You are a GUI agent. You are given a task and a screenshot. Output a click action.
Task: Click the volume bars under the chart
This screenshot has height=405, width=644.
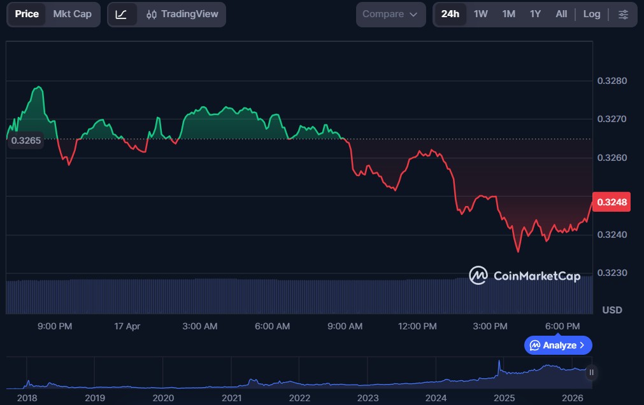point(255,296)
